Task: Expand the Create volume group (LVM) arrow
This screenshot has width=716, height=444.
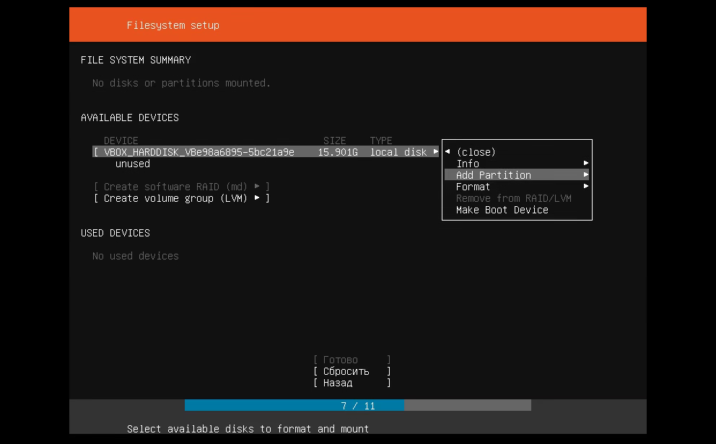Action: [x=257, y=198]
